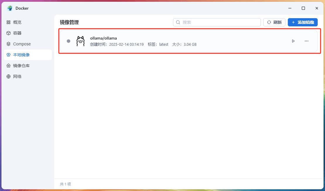Open the Compose section in sidebar
Screen dimensions: 325x191
pyautogui.click(x=22, y=44)
